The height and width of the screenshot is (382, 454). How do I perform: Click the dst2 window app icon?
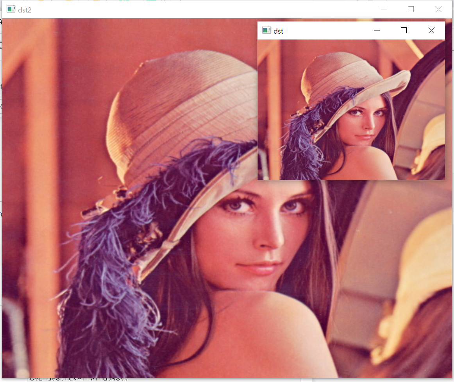pos(11,9)
